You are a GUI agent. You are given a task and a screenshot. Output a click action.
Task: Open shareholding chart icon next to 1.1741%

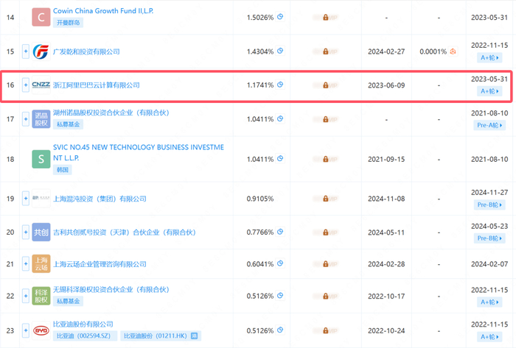click(x=280, y=85)
